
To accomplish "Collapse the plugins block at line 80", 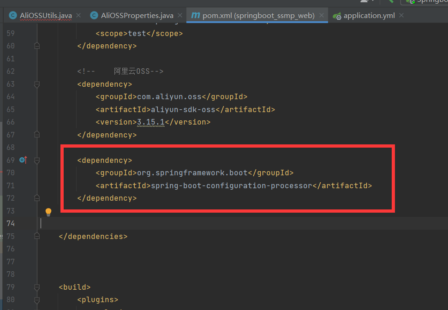I will pyautogui.click(x=37, y=300).
